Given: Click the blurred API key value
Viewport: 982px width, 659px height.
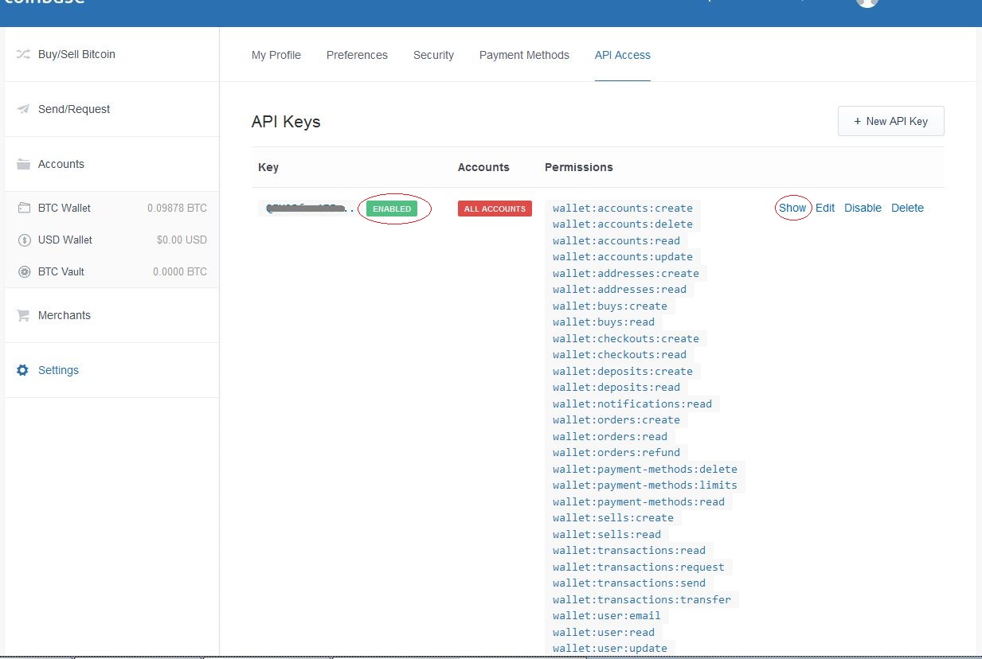Looking at the screenshot, I should 310,209.
